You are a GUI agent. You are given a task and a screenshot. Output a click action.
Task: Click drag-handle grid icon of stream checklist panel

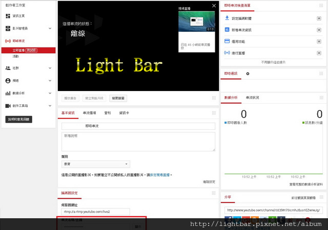tap(321, 6)
